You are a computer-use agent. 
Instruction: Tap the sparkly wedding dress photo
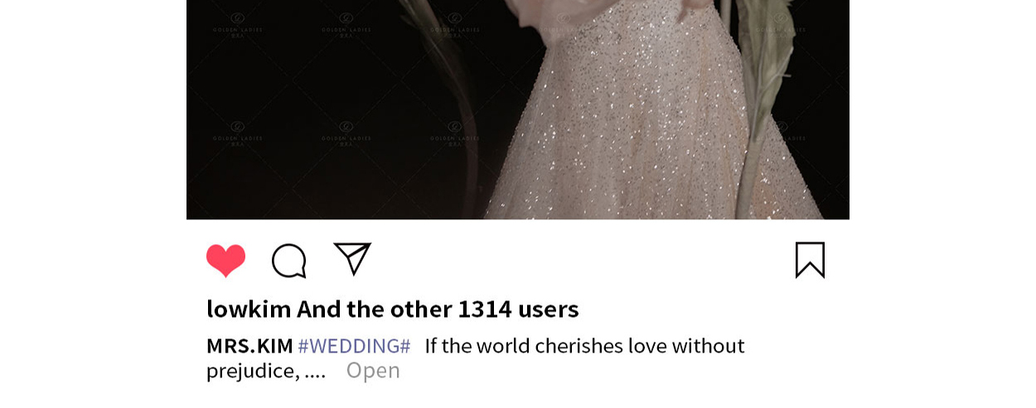coord(518,109)
